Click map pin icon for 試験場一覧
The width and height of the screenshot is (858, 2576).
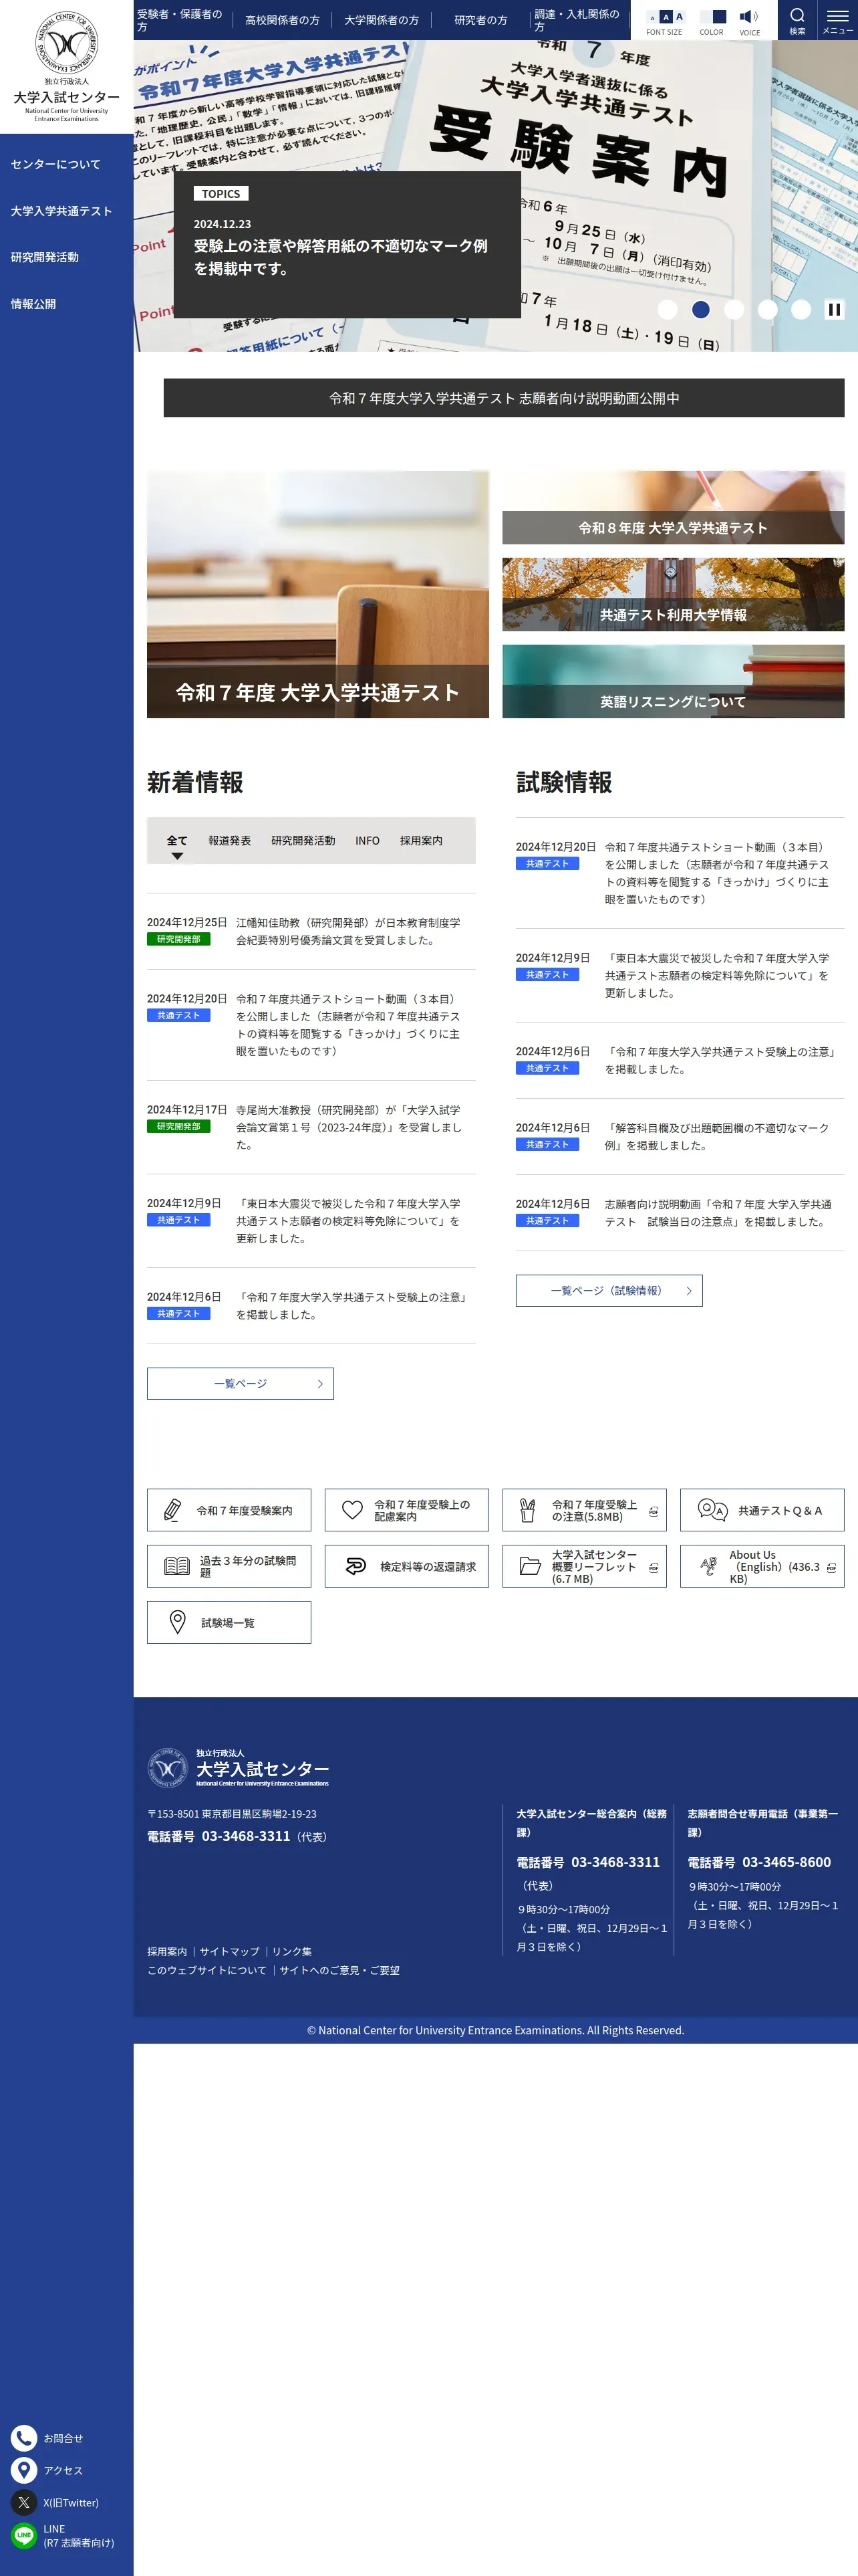click(178, 1622)
